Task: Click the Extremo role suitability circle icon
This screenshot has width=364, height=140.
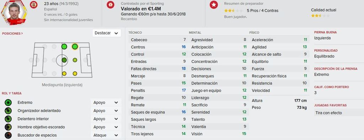Action: [x=8, y=102]
